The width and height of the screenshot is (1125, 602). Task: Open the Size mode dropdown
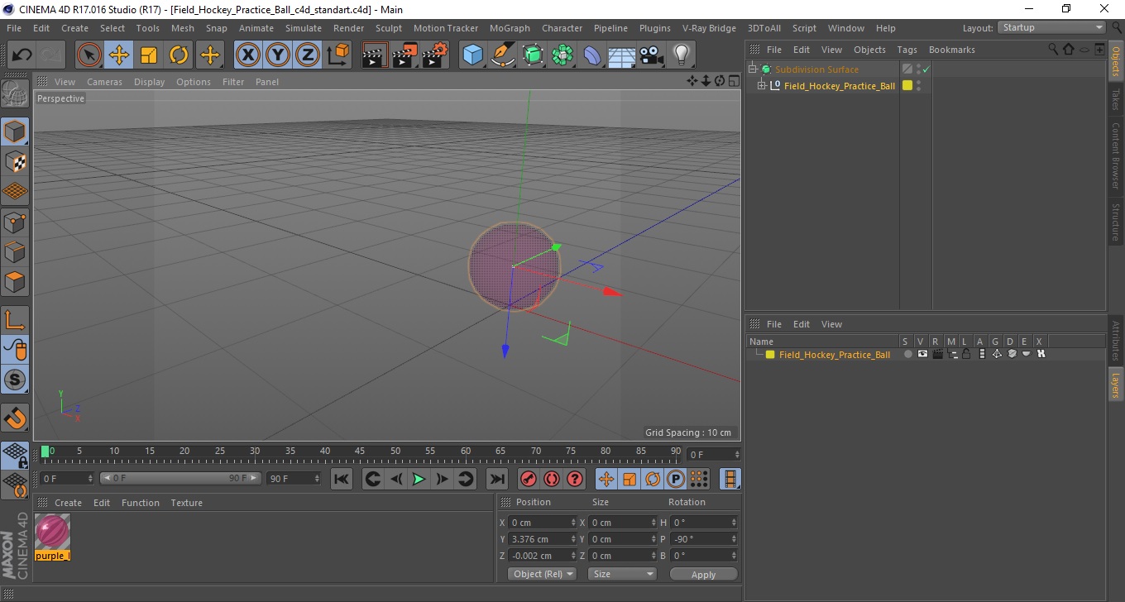click(622, 574)
